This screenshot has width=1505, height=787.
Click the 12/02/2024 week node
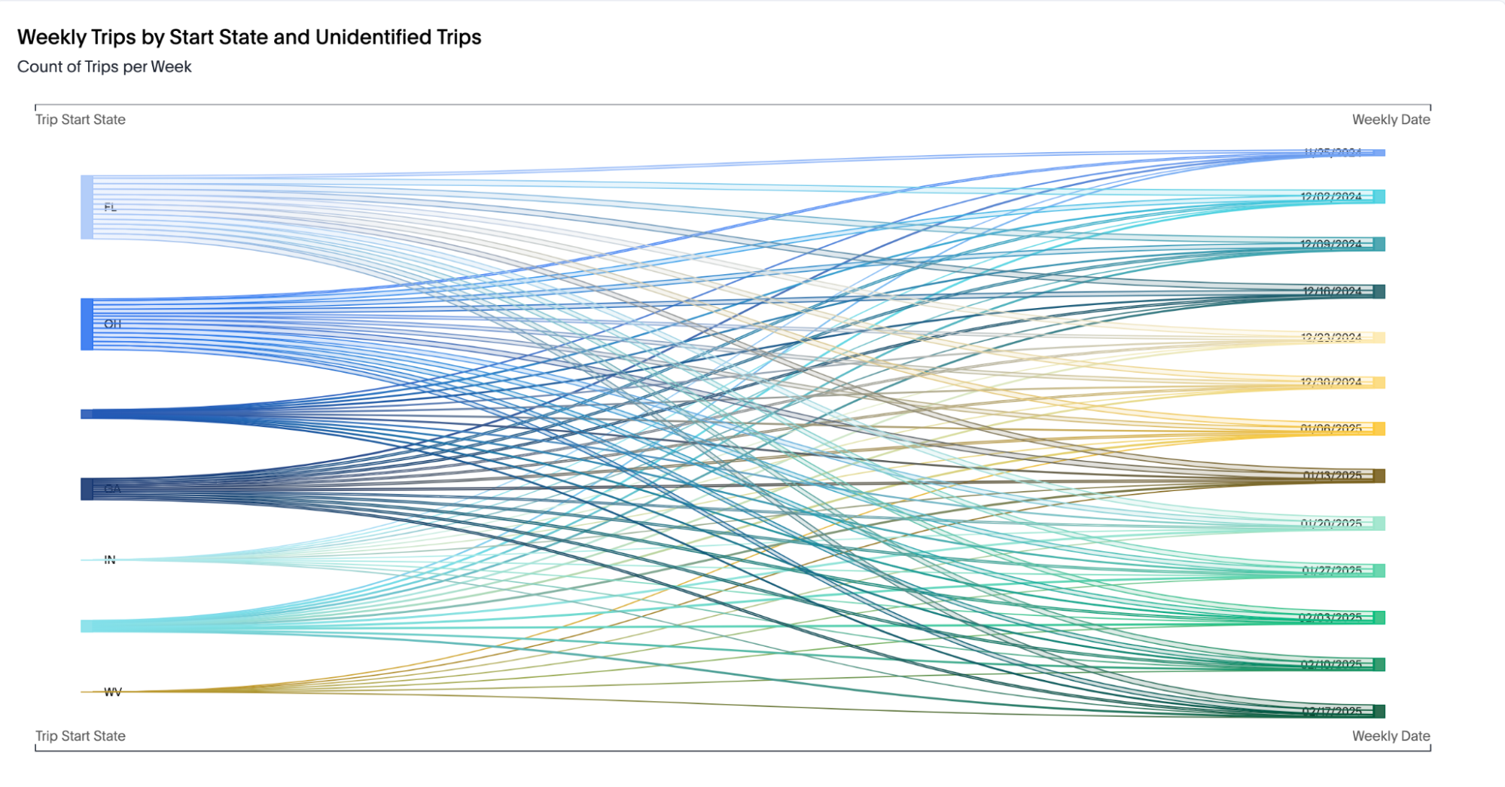[1379, 197]
